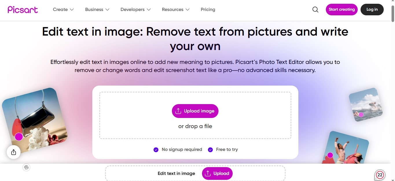395x181 pixels.
Task: Click the main page headline text
Action: point(195,39)
